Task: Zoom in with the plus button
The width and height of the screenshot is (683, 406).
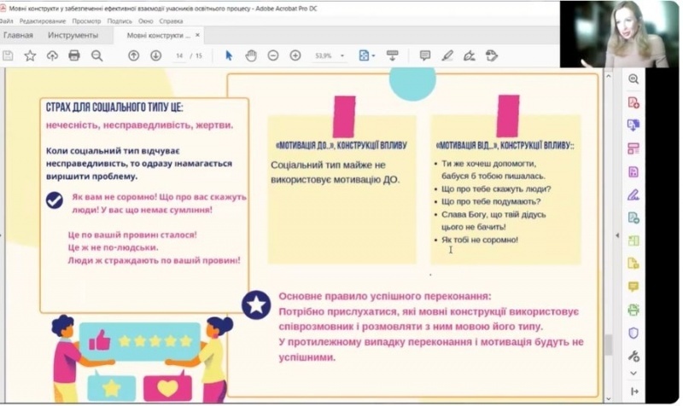Action: pos(295,55)
